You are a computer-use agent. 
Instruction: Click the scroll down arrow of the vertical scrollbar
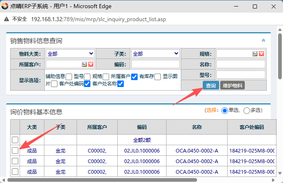[x=280, y=173]
